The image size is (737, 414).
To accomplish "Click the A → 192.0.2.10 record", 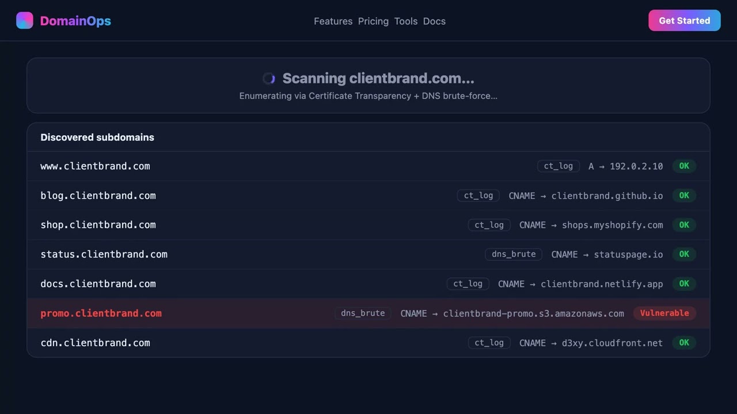I will click(x=626, y=166).
